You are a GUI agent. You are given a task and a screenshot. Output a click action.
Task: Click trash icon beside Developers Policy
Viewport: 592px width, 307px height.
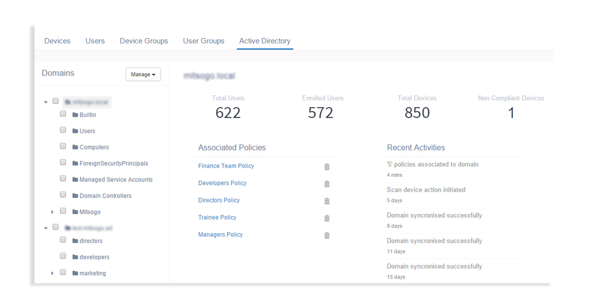pyautogui.click(x=327, y=184)
